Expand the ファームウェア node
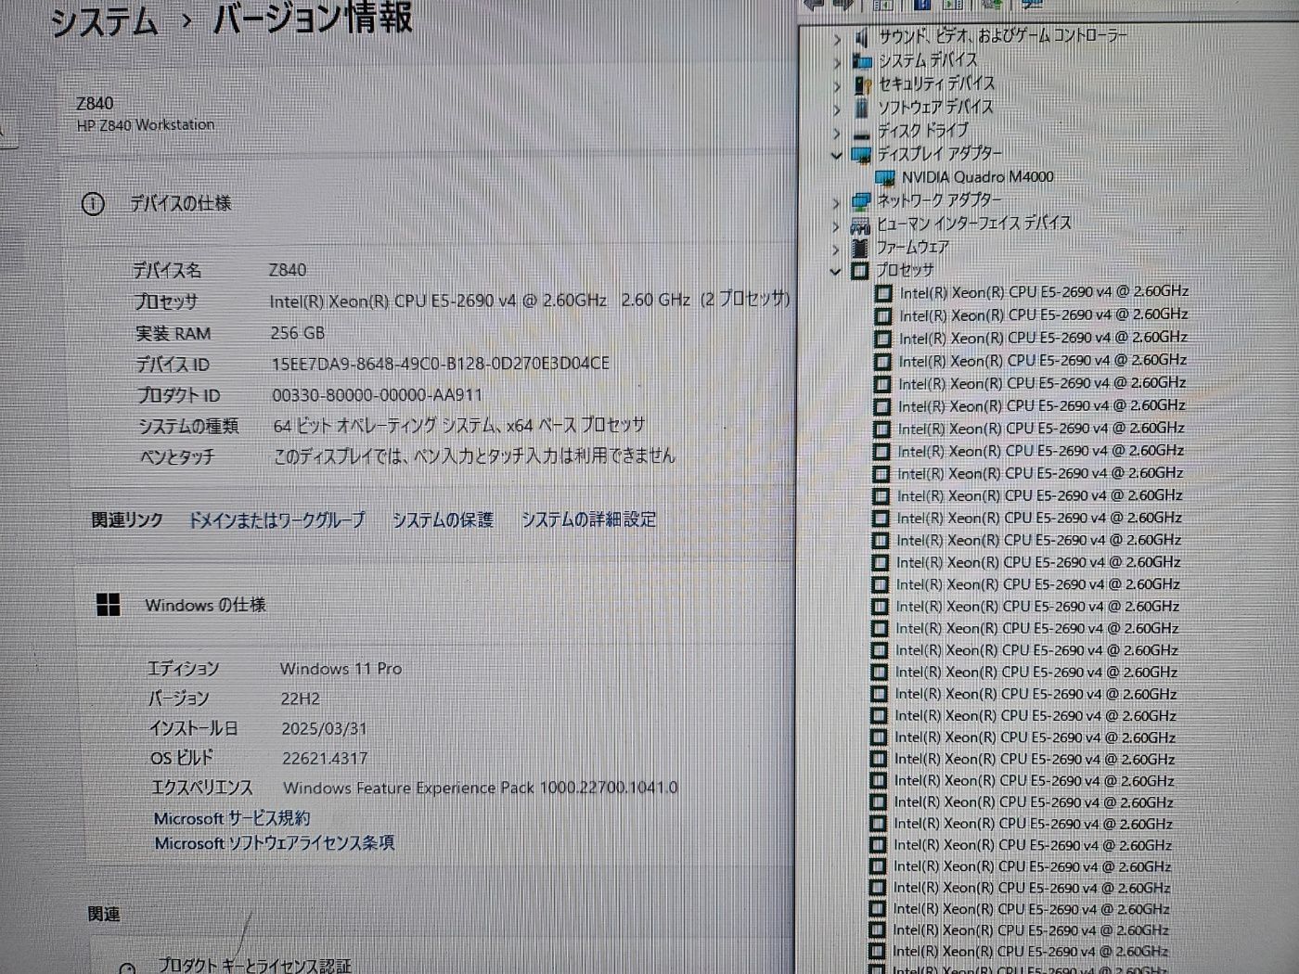The width and height of the screenshot is (1299, 974). tap(836, 250)
